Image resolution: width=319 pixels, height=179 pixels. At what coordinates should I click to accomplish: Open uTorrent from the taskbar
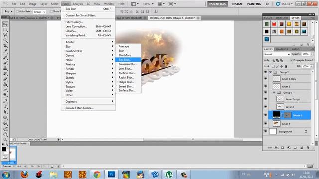[169, 175]
